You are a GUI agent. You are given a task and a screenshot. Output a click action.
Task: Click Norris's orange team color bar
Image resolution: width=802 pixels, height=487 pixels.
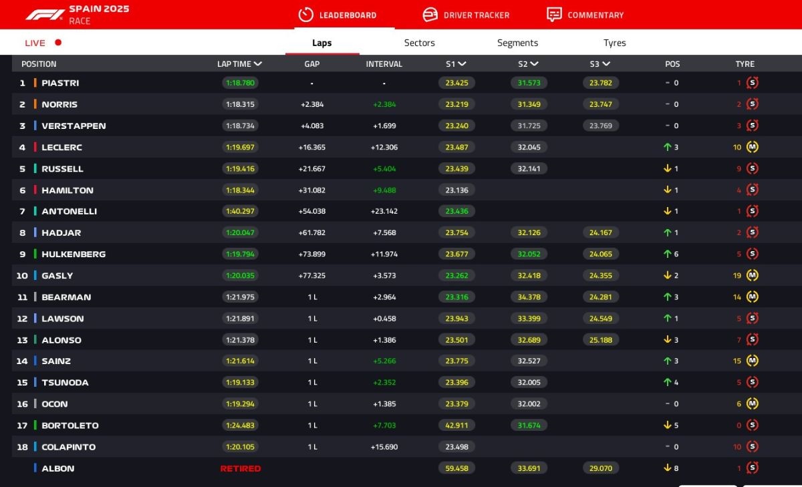35,104
